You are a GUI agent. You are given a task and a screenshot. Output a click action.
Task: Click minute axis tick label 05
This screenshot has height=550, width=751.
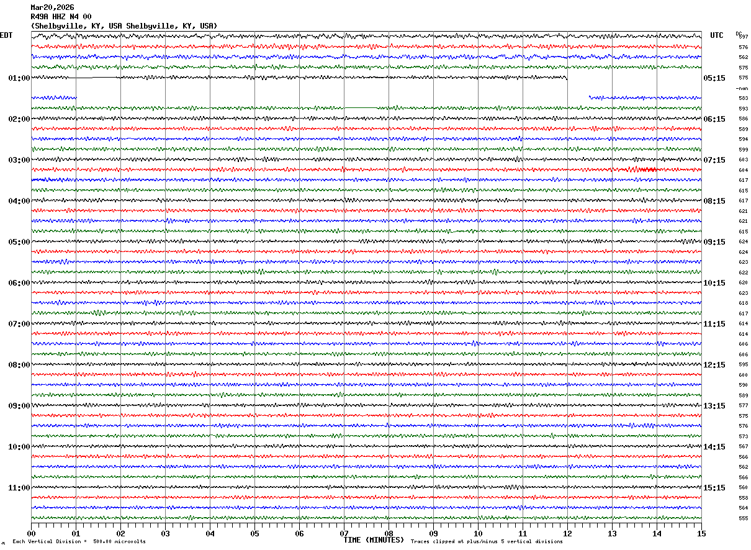coord(254,533)
